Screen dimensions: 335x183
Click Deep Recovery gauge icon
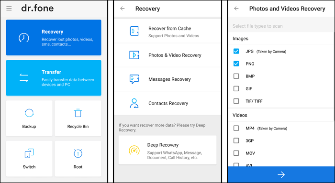click(x=134, y=150)
